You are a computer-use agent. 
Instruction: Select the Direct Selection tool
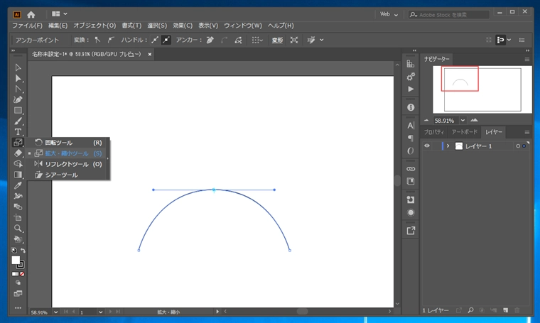point(18,78)
